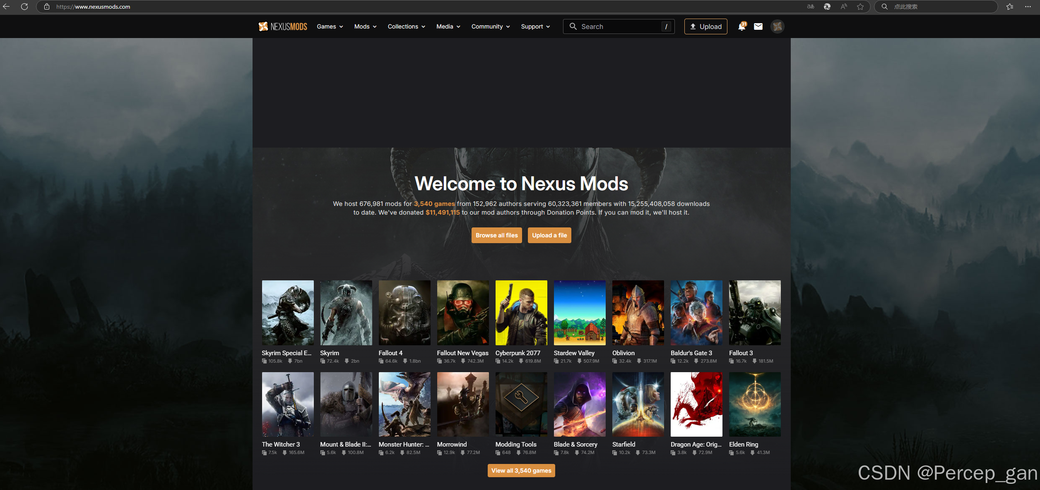
Task: Click Browse all files button
Action: [x=496, y=235]
